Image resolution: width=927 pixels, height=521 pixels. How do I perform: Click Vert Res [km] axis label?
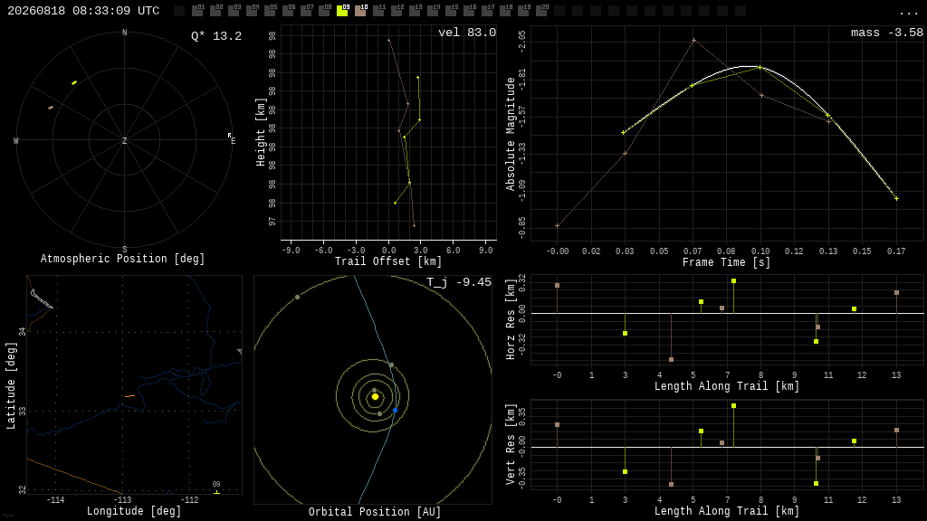pyautogui.click(x=511, y=445)
